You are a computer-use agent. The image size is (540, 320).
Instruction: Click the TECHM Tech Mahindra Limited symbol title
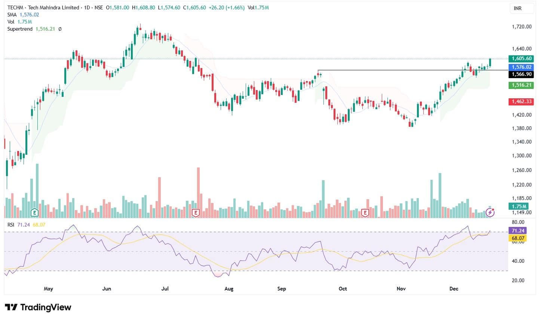43,7
